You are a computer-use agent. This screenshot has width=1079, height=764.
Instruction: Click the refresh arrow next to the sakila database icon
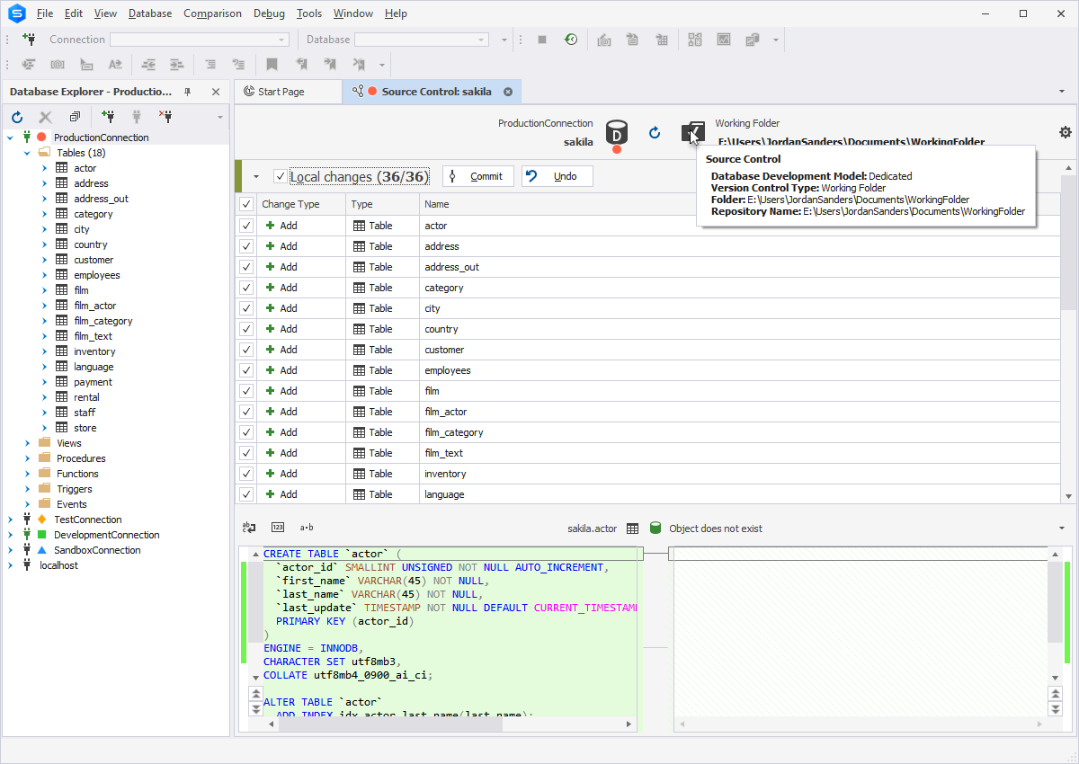(655, 133)
